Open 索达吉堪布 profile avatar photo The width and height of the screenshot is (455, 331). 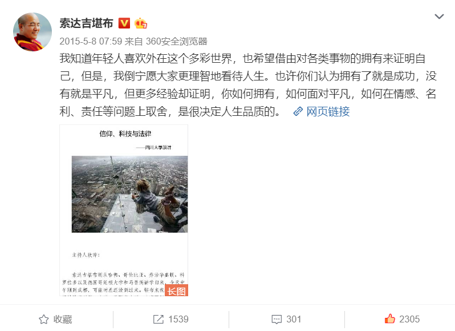(x=32, y=32)
